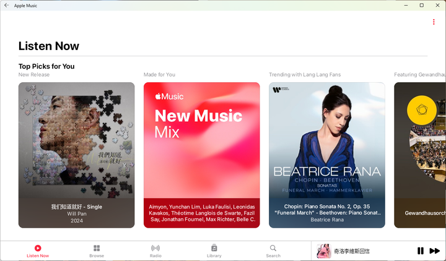Open the Will Pan single album cover
This screenshot has height=261, width=446.
tap(77, 140)
